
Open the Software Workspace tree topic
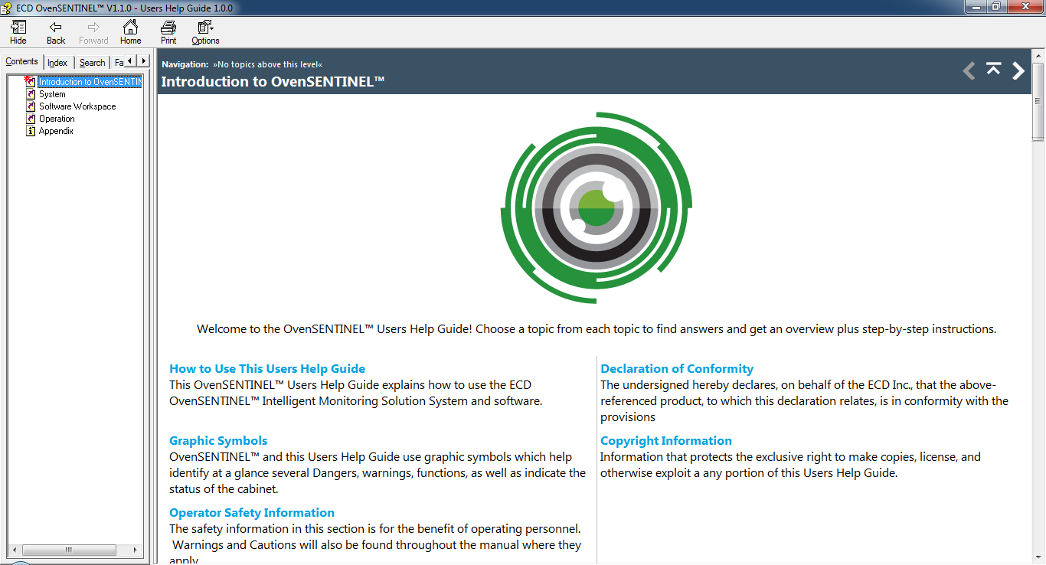click(x=77, y=106)
